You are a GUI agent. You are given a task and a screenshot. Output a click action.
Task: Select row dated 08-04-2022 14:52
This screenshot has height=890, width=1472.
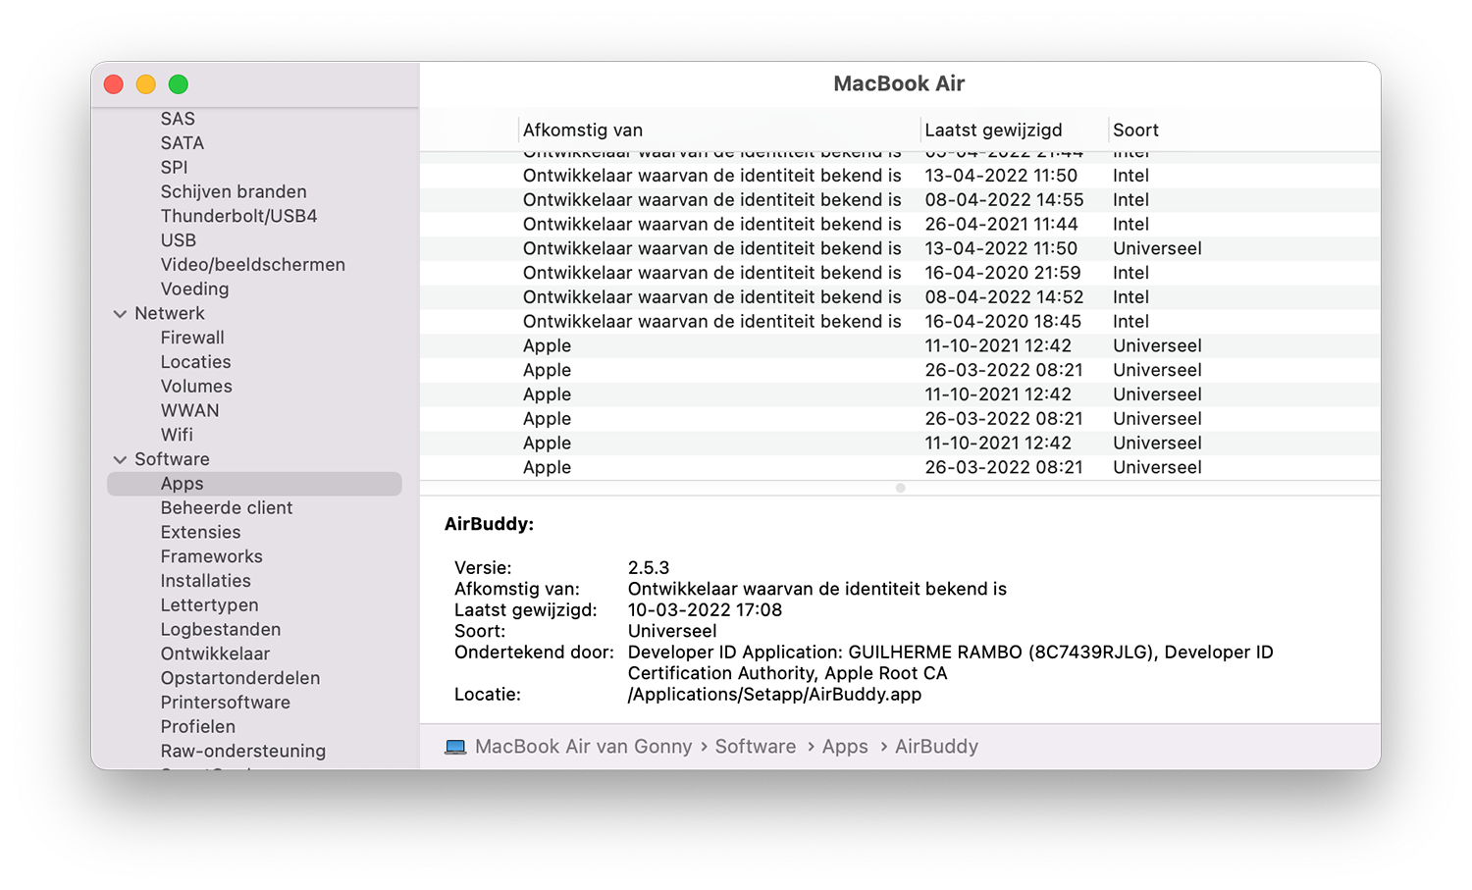[900, 297]
